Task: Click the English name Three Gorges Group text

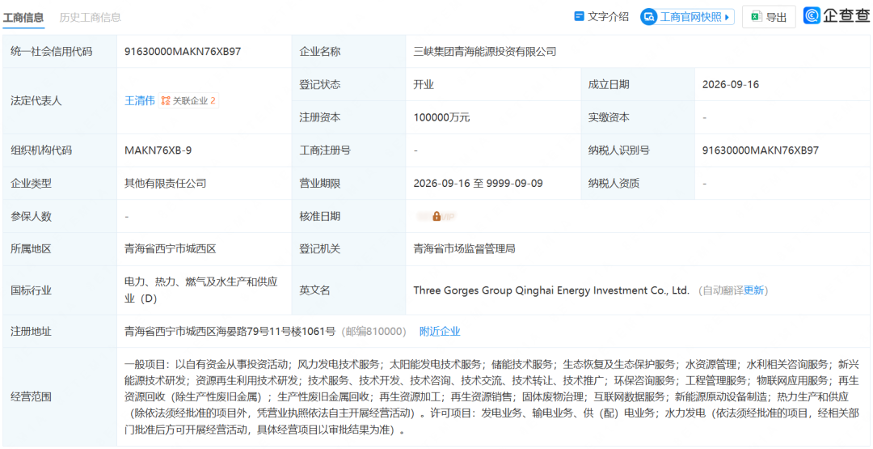Action: point(551,290)
